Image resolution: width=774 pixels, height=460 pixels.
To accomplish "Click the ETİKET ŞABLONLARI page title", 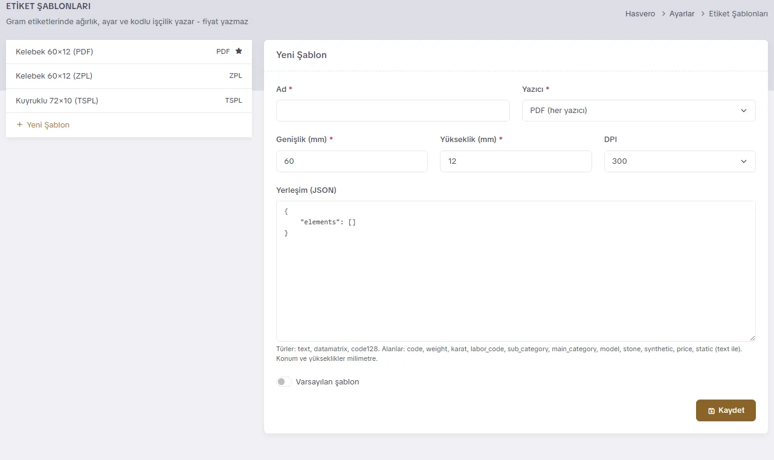I will 48,7.
